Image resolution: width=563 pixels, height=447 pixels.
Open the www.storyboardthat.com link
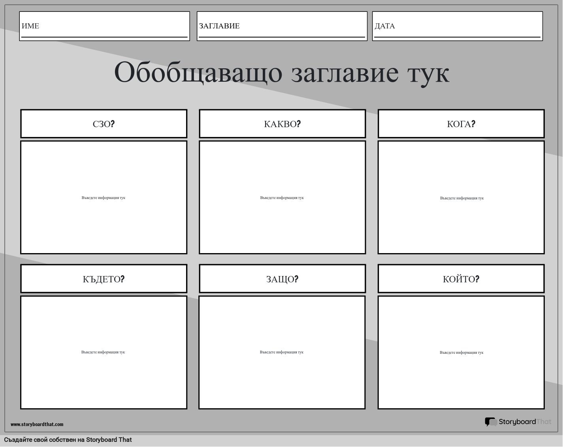click(37, 424)
